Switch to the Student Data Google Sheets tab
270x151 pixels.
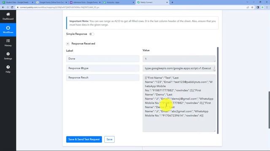click(x=17, y=3)
